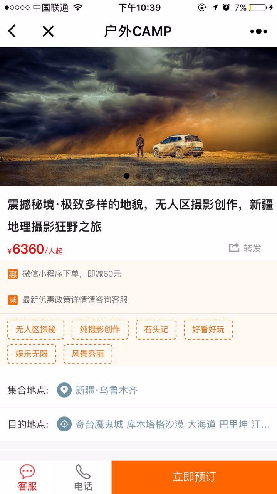The height and width of the screenshot is (494, 277).
Task: Open the three-dot more menu
Action: point(259,32)
